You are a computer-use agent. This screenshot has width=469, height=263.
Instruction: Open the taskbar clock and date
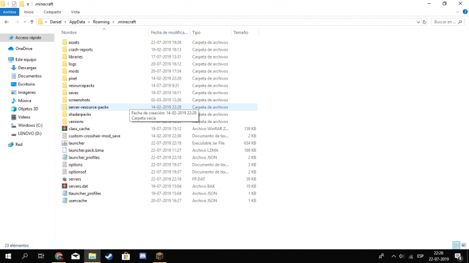[439, 256]
